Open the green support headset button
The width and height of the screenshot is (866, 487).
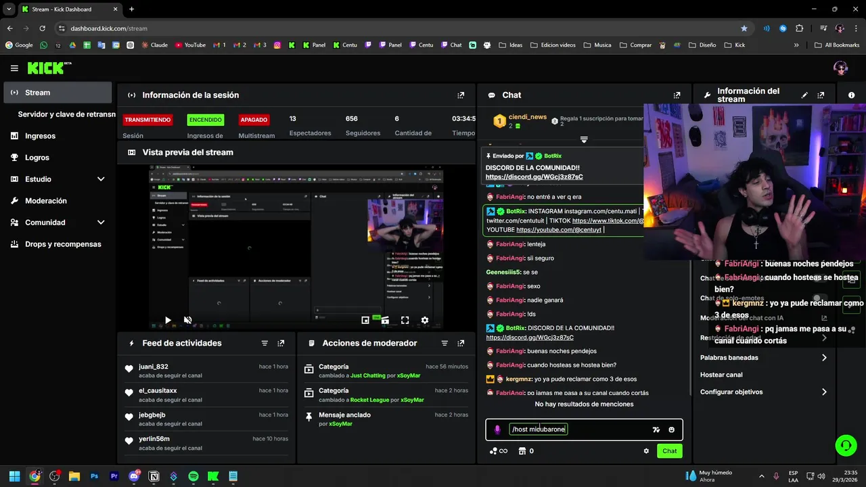pyautogui.click(x=846, y=445)
